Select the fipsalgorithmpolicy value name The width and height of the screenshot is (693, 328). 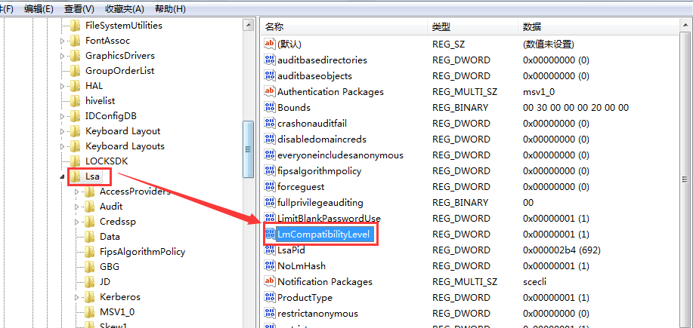pos(319,170)
